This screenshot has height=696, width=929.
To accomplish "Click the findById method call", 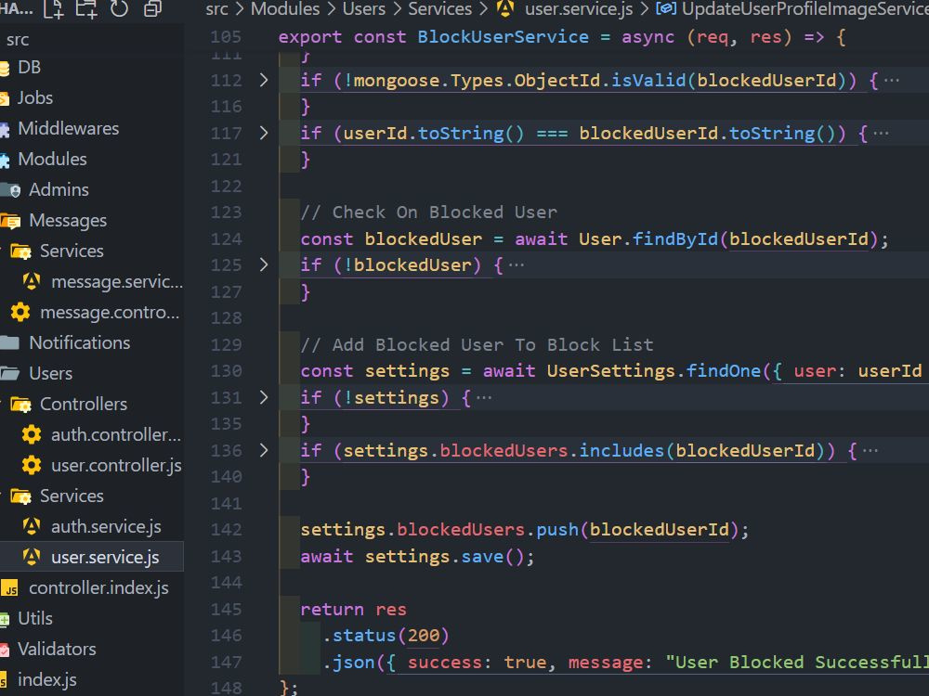I will (674, 239).
